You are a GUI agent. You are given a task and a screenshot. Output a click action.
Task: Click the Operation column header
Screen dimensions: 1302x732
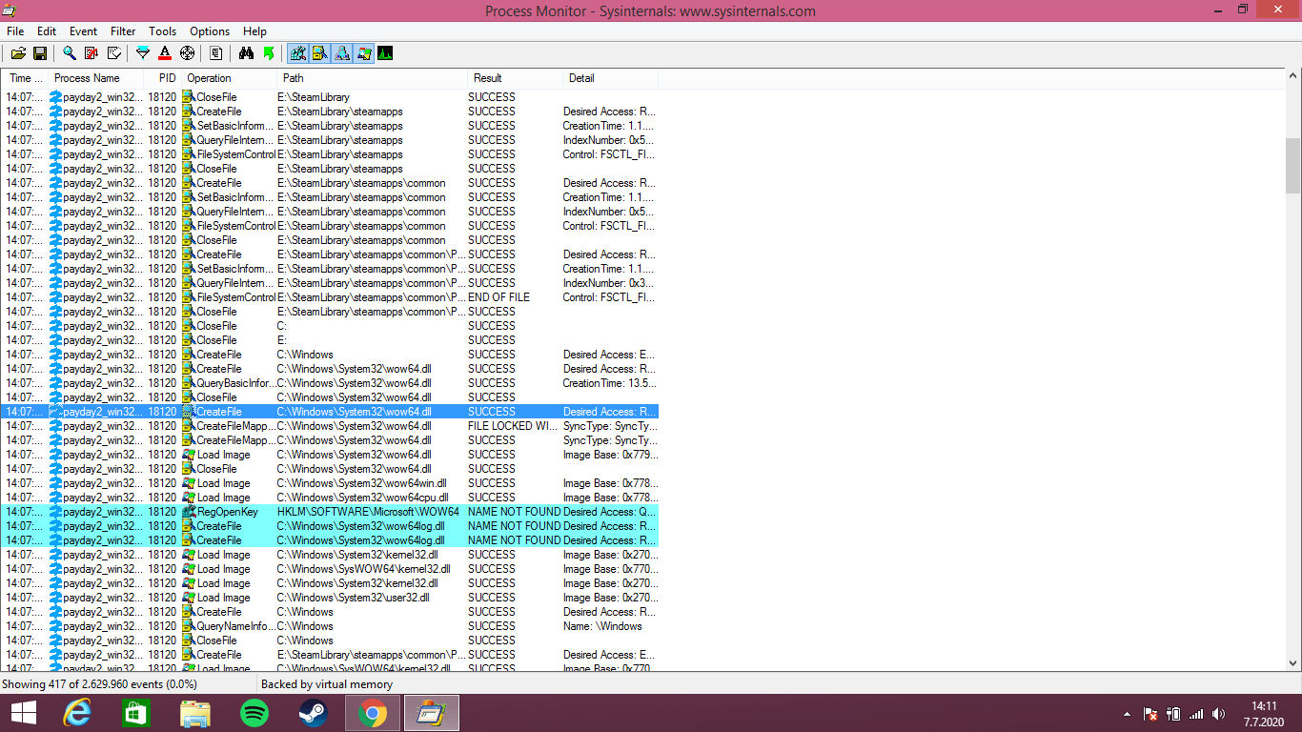coord(229,78)
